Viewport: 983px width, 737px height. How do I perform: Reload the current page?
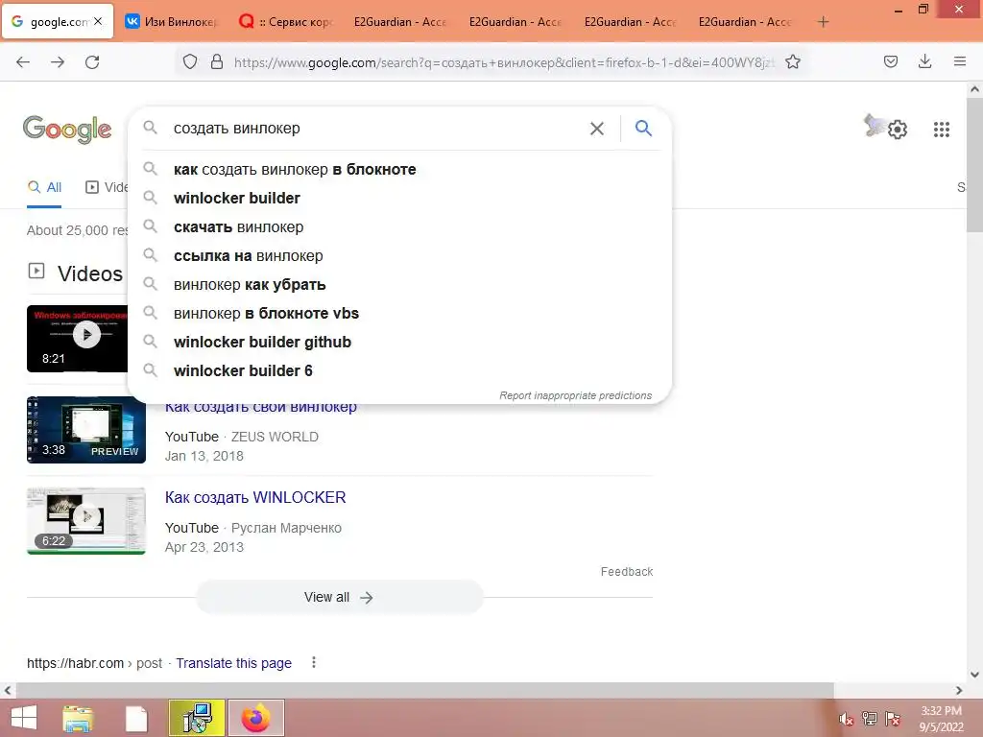coord(92,62)
